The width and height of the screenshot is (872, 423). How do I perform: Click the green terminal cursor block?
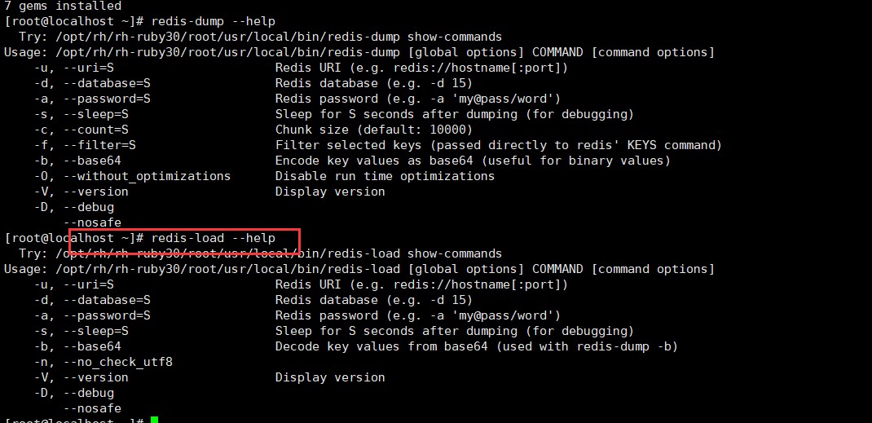pyautogui.click(x=154, y=420)
